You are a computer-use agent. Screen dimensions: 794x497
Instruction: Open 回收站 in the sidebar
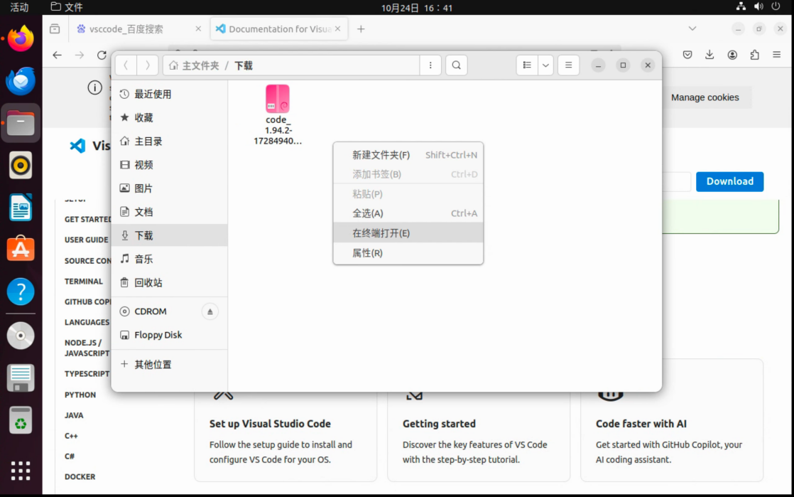point(169,282)
